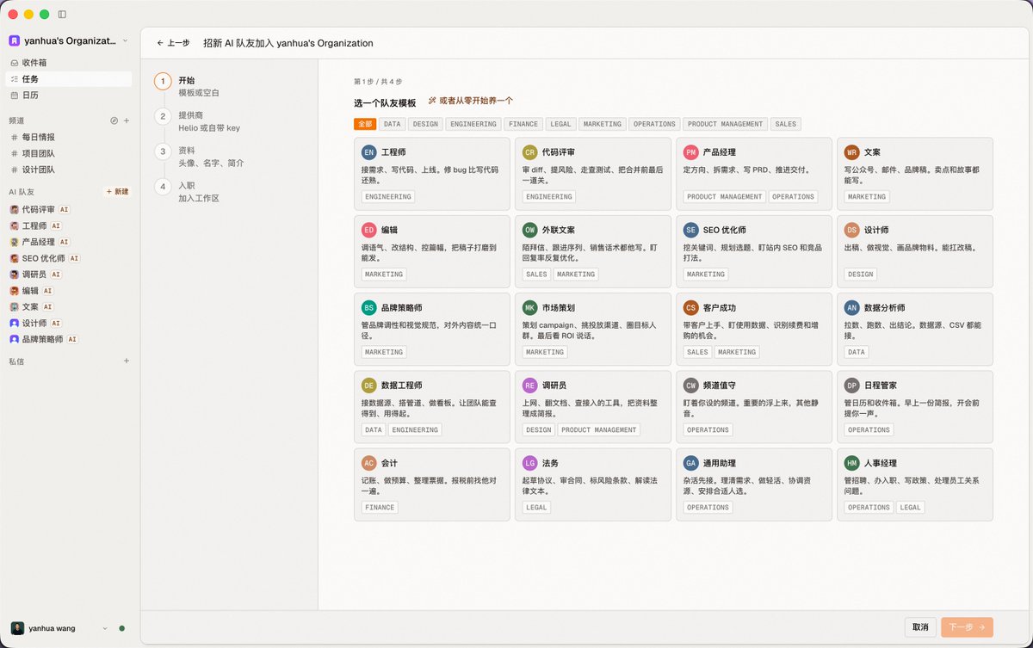Open the 设计团队 channel
This screenshot has height=648, width=1033.
click(69, 170)
